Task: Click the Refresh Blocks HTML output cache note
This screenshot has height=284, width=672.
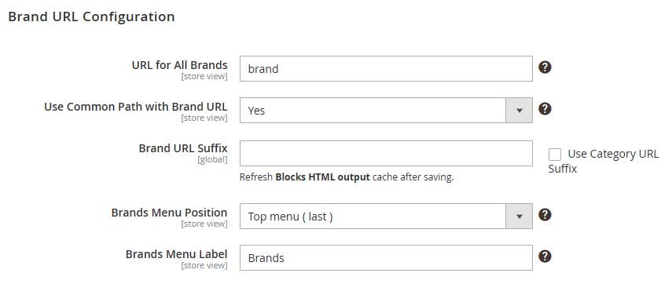Action: 347,177
